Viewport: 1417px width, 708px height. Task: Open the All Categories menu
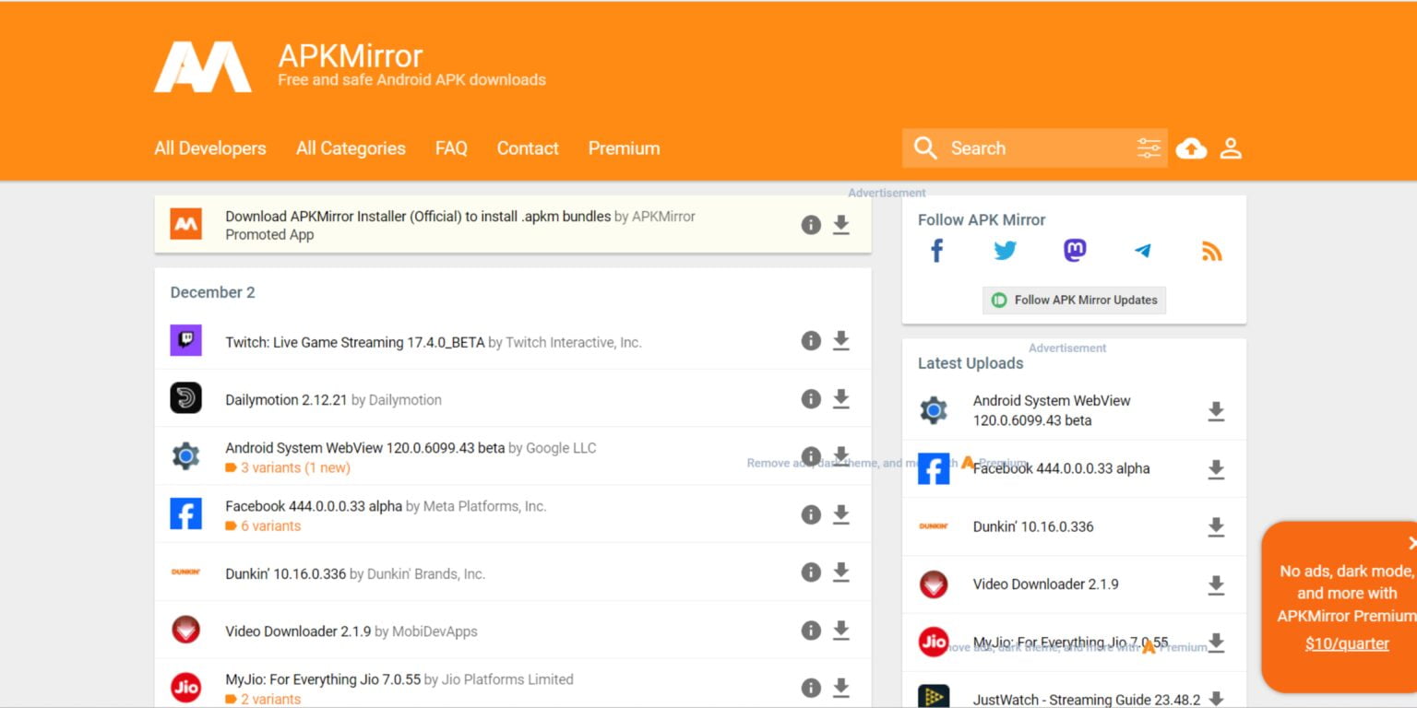350,147
